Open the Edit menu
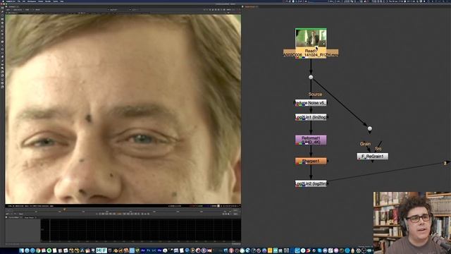This screenshot has width=451, height=254. pos(24,1)
